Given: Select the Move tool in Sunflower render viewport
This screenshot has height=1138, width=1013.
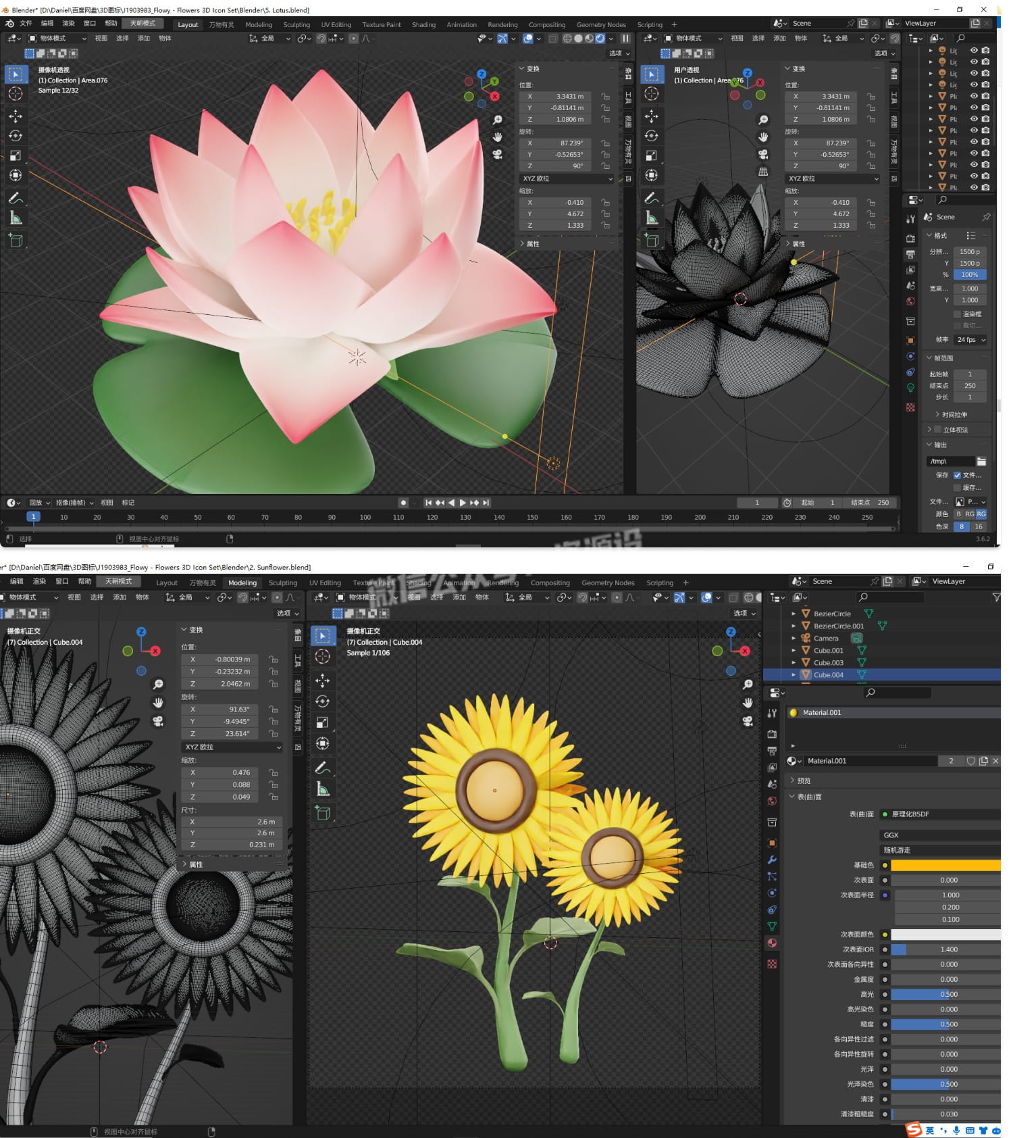Looking at the screenshot, I should [x=323, y=681].
